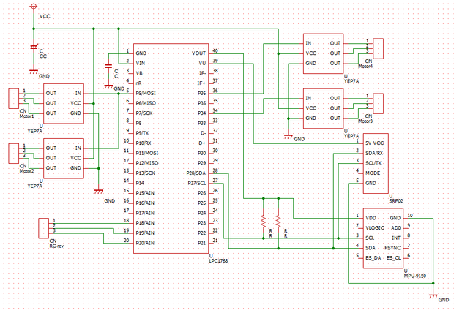Screen dimensions: 454x313
Task: Click the VCC power symbol
Action: [34, 7]
